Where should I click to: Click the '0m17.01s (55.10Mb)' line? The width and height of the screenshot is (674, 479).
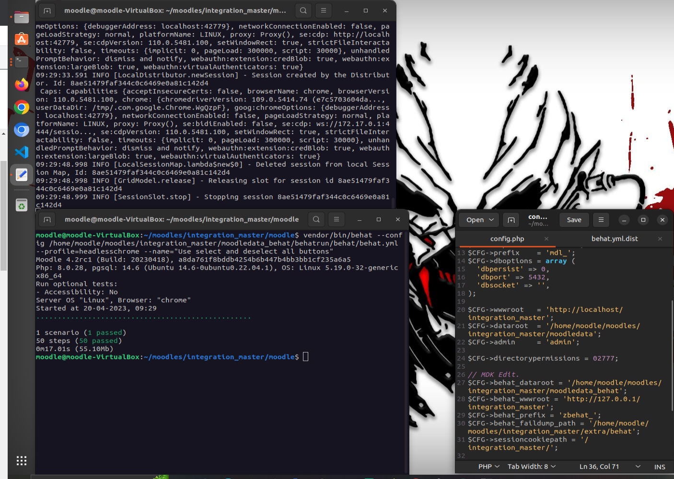75,349
